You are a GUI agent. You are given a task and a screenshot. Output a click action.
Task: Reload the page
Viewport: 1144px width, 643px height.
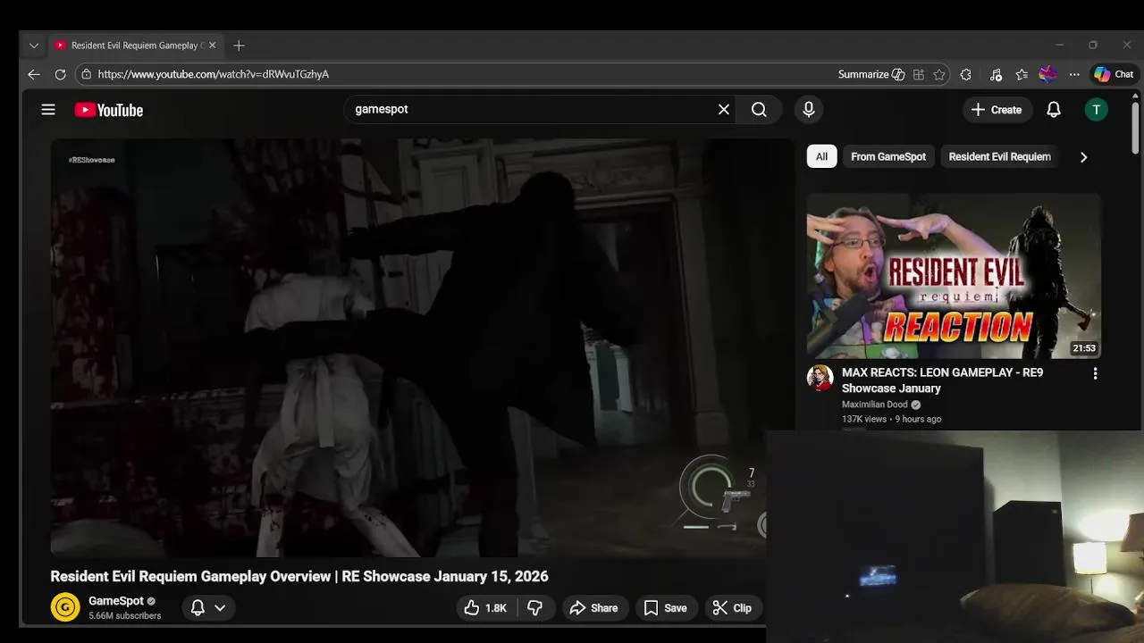click(x=60, y=74)
